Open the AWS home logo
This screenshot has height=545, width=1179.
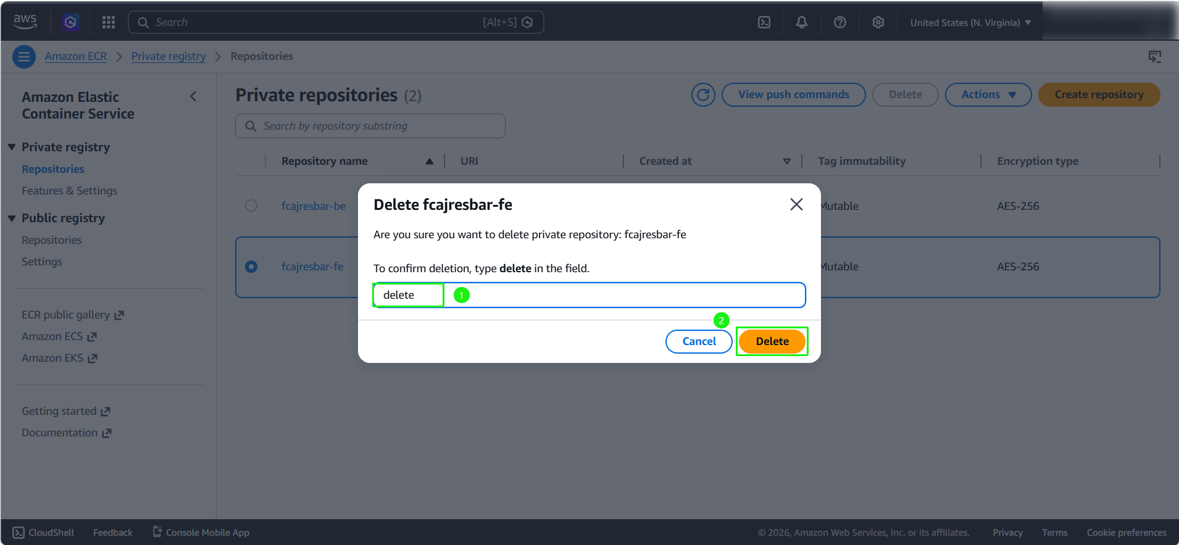(25, 22)
